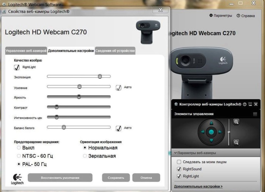
Task: Click the Экспозиция slider handle
Action: tap(100, 76)
